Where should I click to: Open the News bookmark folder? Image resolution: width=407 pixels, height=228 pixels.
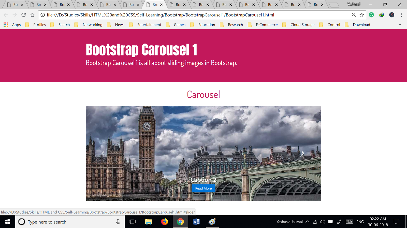116,25
